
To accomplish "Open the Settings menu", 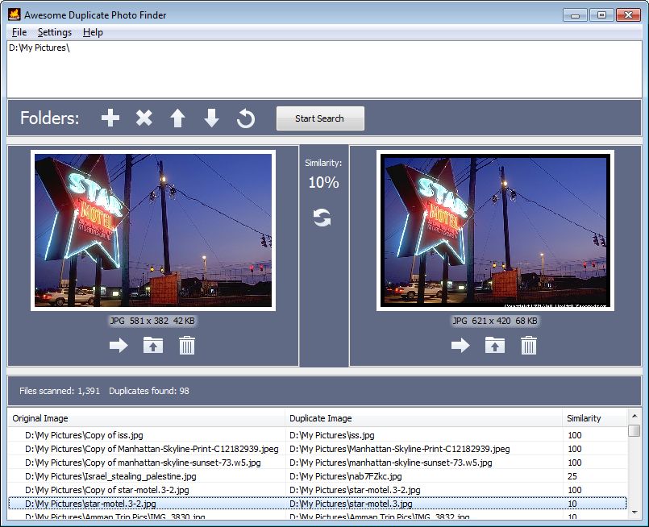I will [x=54, y=32].
